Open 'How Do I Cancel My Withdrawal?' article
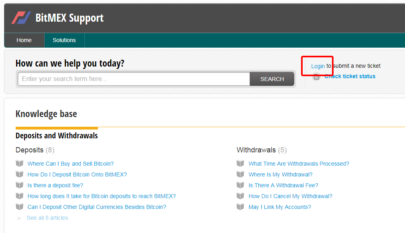Screen dimensions: 405x233 coord(290,196)
